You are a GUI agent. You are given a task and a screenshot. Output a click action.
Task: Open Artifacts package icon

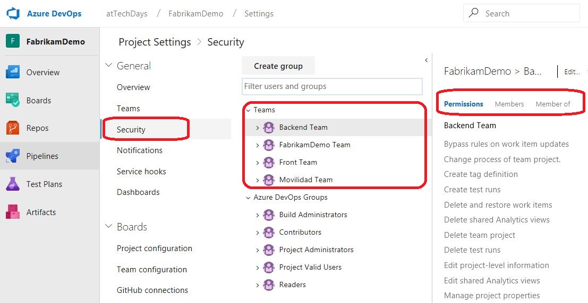13,212
